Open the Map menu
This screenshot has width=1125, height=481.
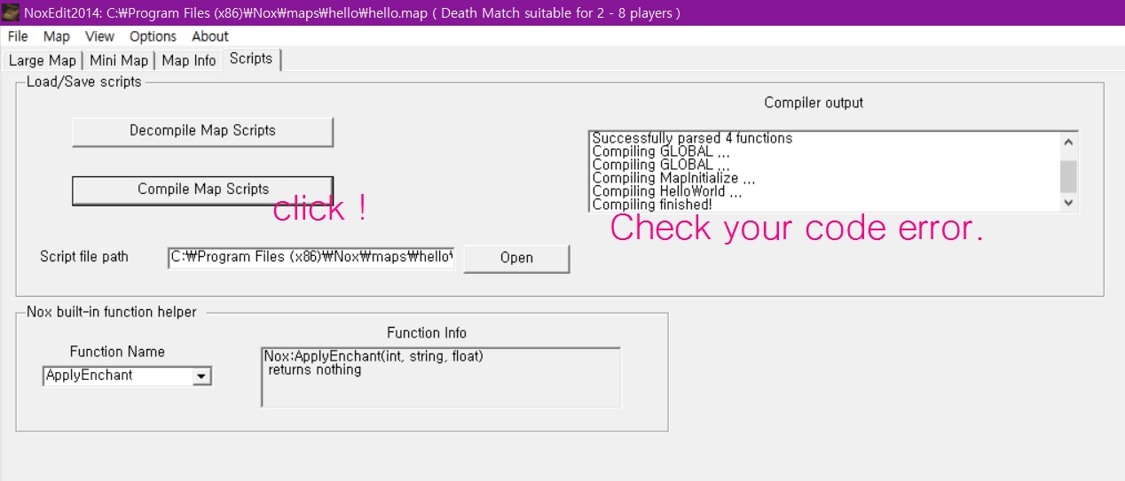[57, 36]
